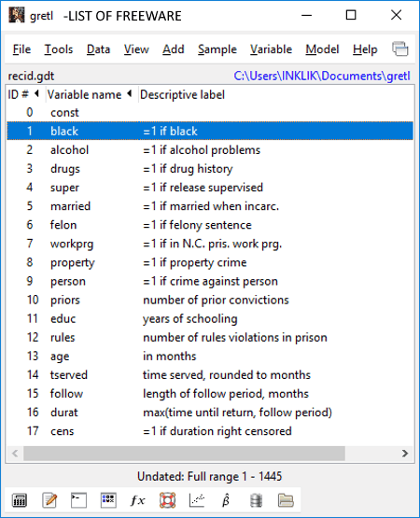Viewport: 420px width, 518px height.
Task: Select the drugs variable row
Action: coord(210,169)
